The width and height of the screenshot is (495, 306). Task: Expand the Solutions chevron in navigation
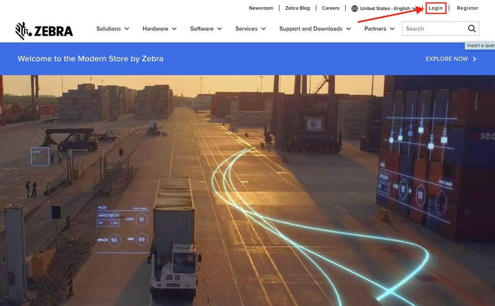tap(127, 29)
